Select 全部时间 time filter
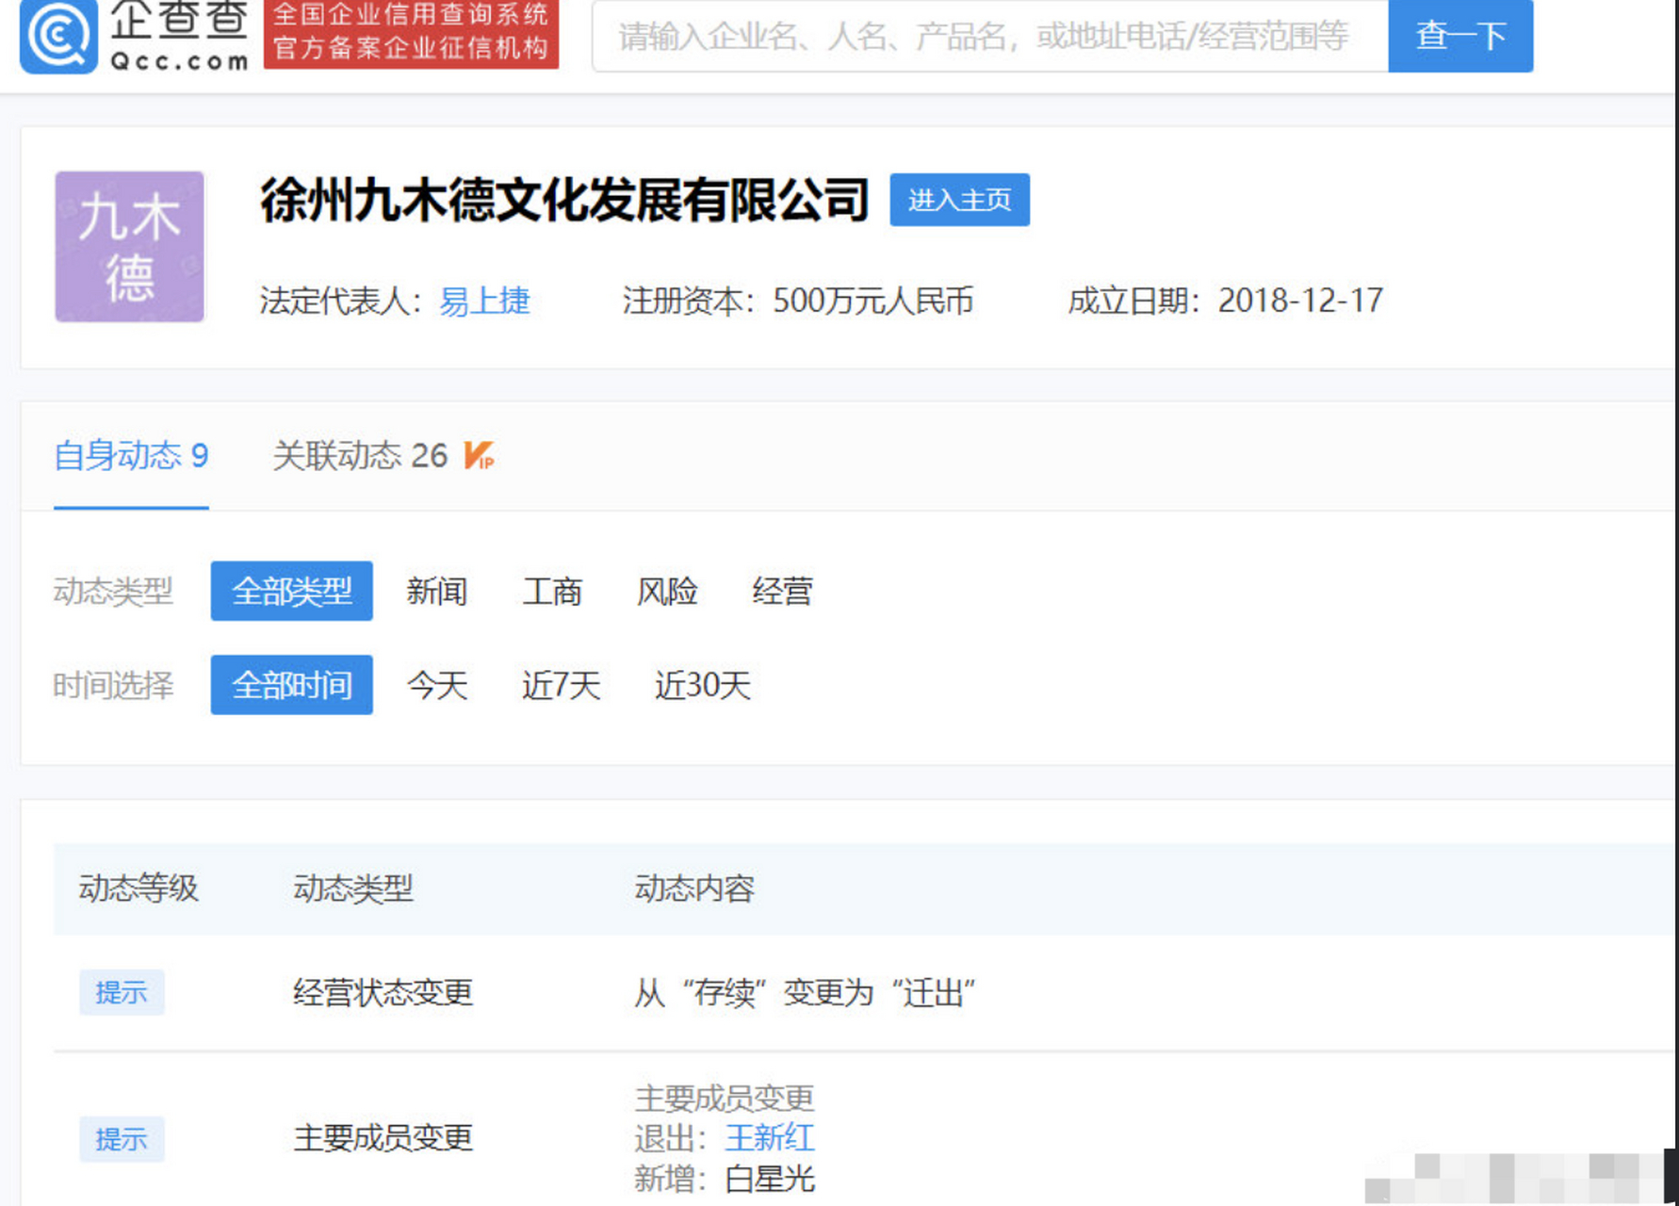The image size is (1679, 1206). [x=291, y=685]
